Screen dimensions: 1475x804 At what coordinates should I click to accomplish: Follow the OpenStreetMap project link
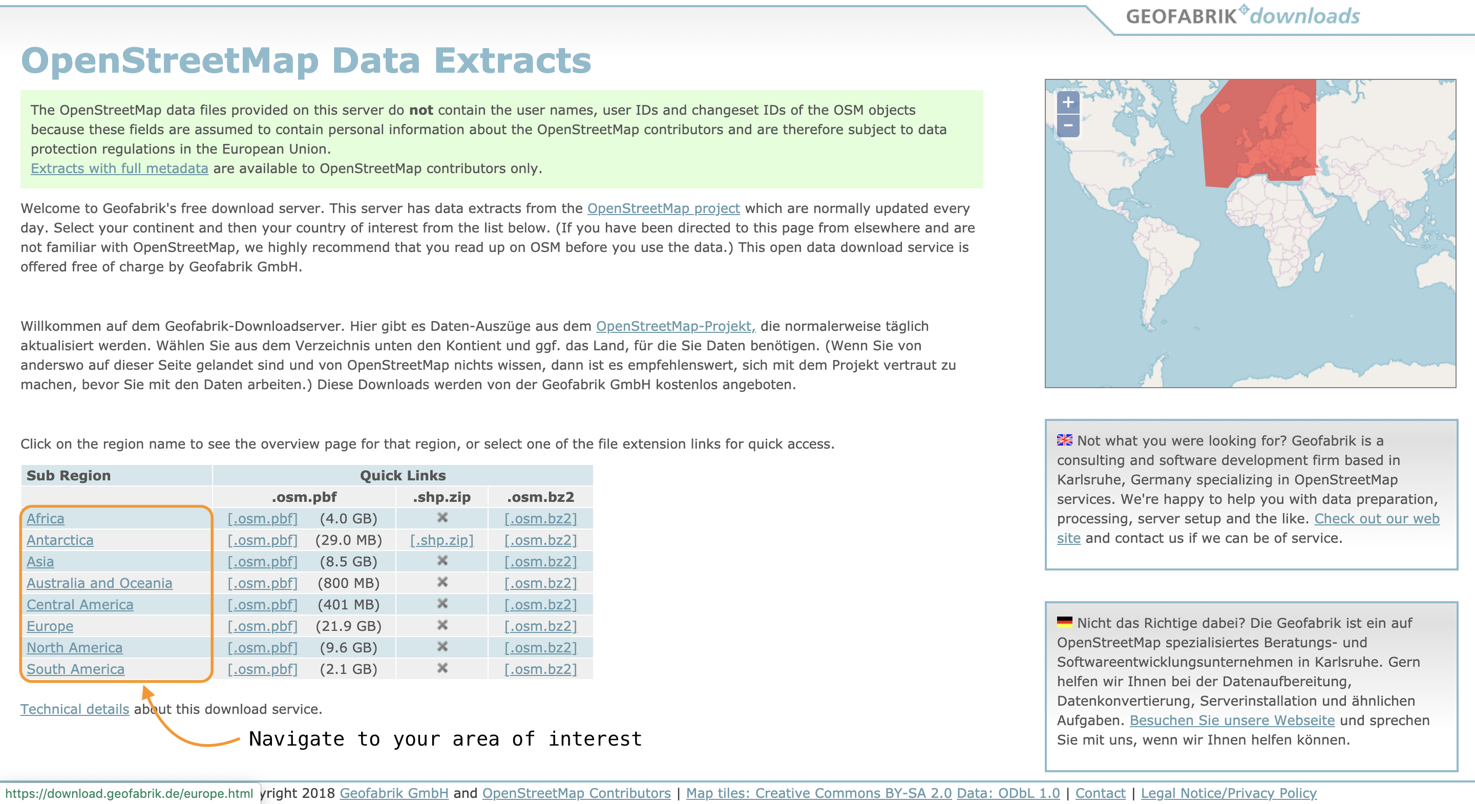[663, 208]
